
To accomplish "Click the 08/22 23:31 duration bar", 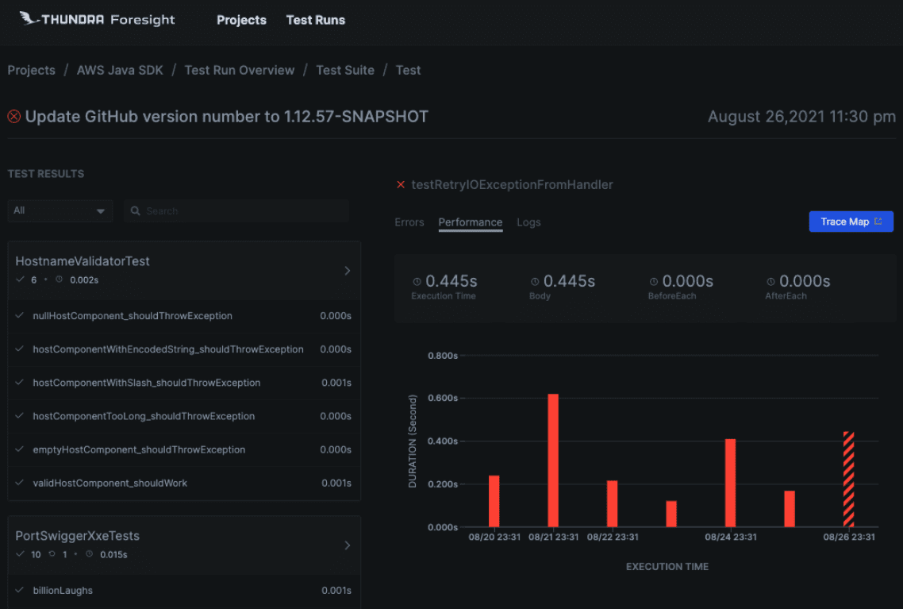I will [x=612, y=503].
